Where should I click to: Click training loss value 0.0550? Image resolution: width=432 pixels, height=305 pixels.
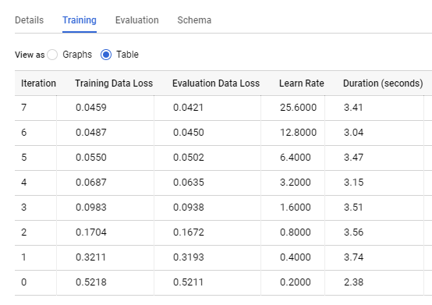click(91, 158)
